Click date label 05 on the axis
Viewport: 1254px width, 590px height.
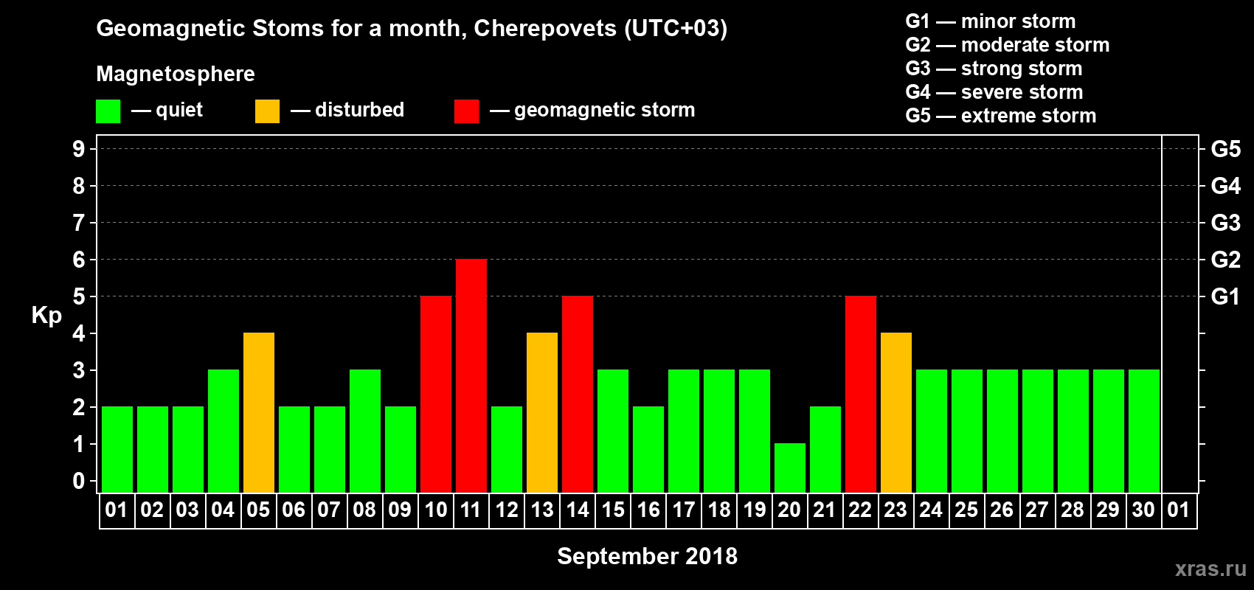[258, 510]
